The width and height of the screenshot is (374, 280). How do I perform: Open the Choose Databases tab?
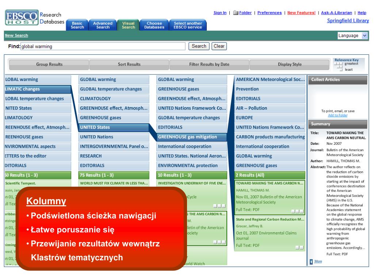click(154, 25)
